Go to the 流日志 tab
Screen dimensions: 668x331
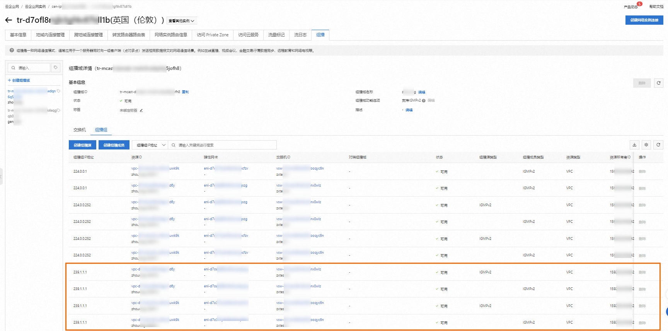pyautogui.click(x=300, y=35)
